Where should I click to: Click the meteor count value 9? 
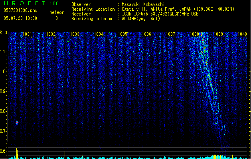57,18
